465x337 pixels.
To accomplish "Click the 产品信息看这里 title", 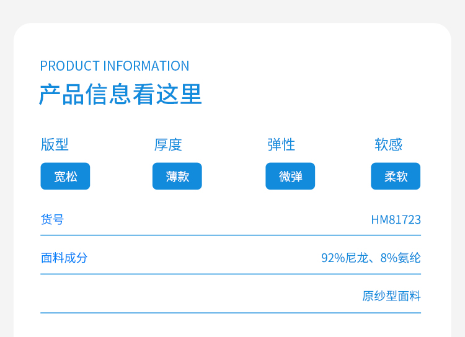I will pyautogui.click(x=120, y=94).
